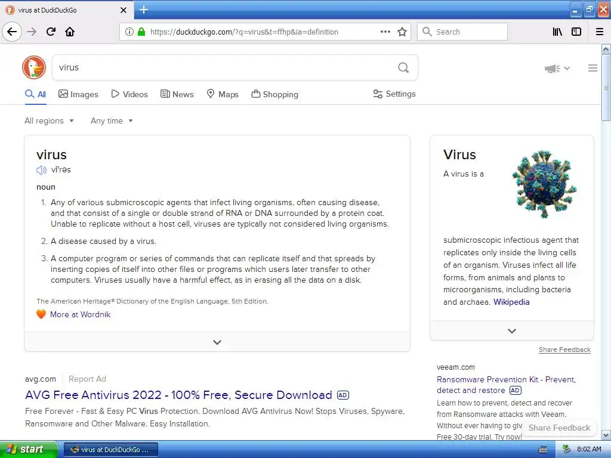Screen dimensions: 611x458
Task: Click the page scrollbar up arrow
Action: (606, 49)
